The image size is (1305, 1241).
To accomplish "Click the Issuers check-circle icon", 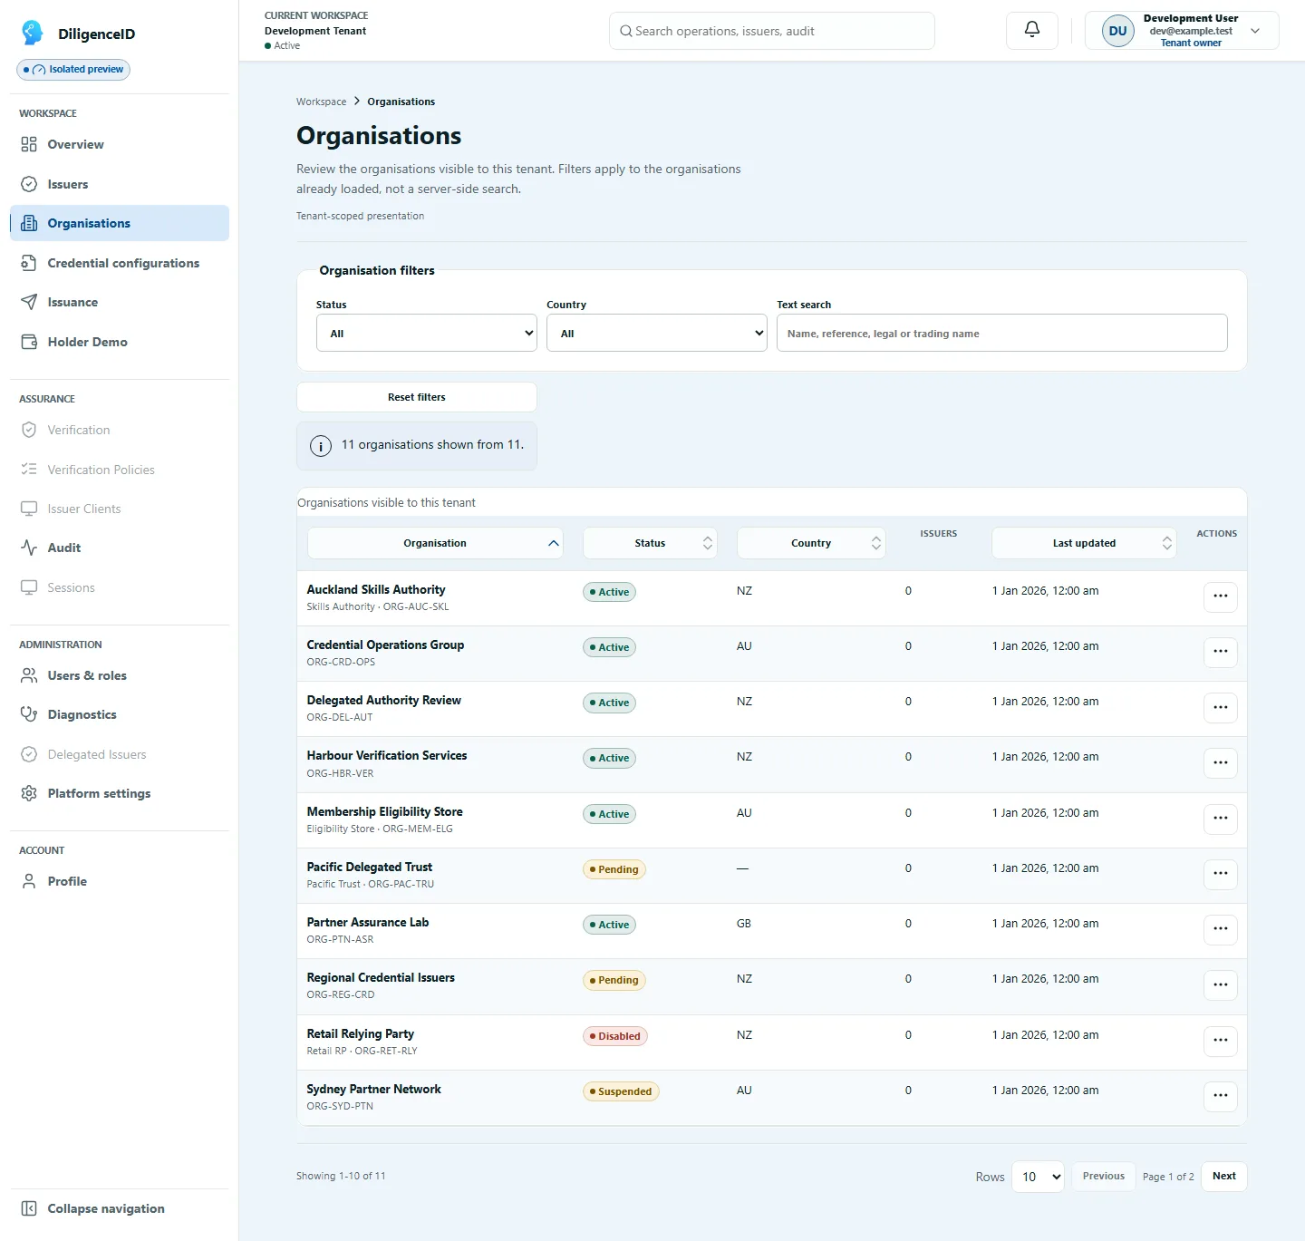I will pyautogui.click(x=29, y=184).
